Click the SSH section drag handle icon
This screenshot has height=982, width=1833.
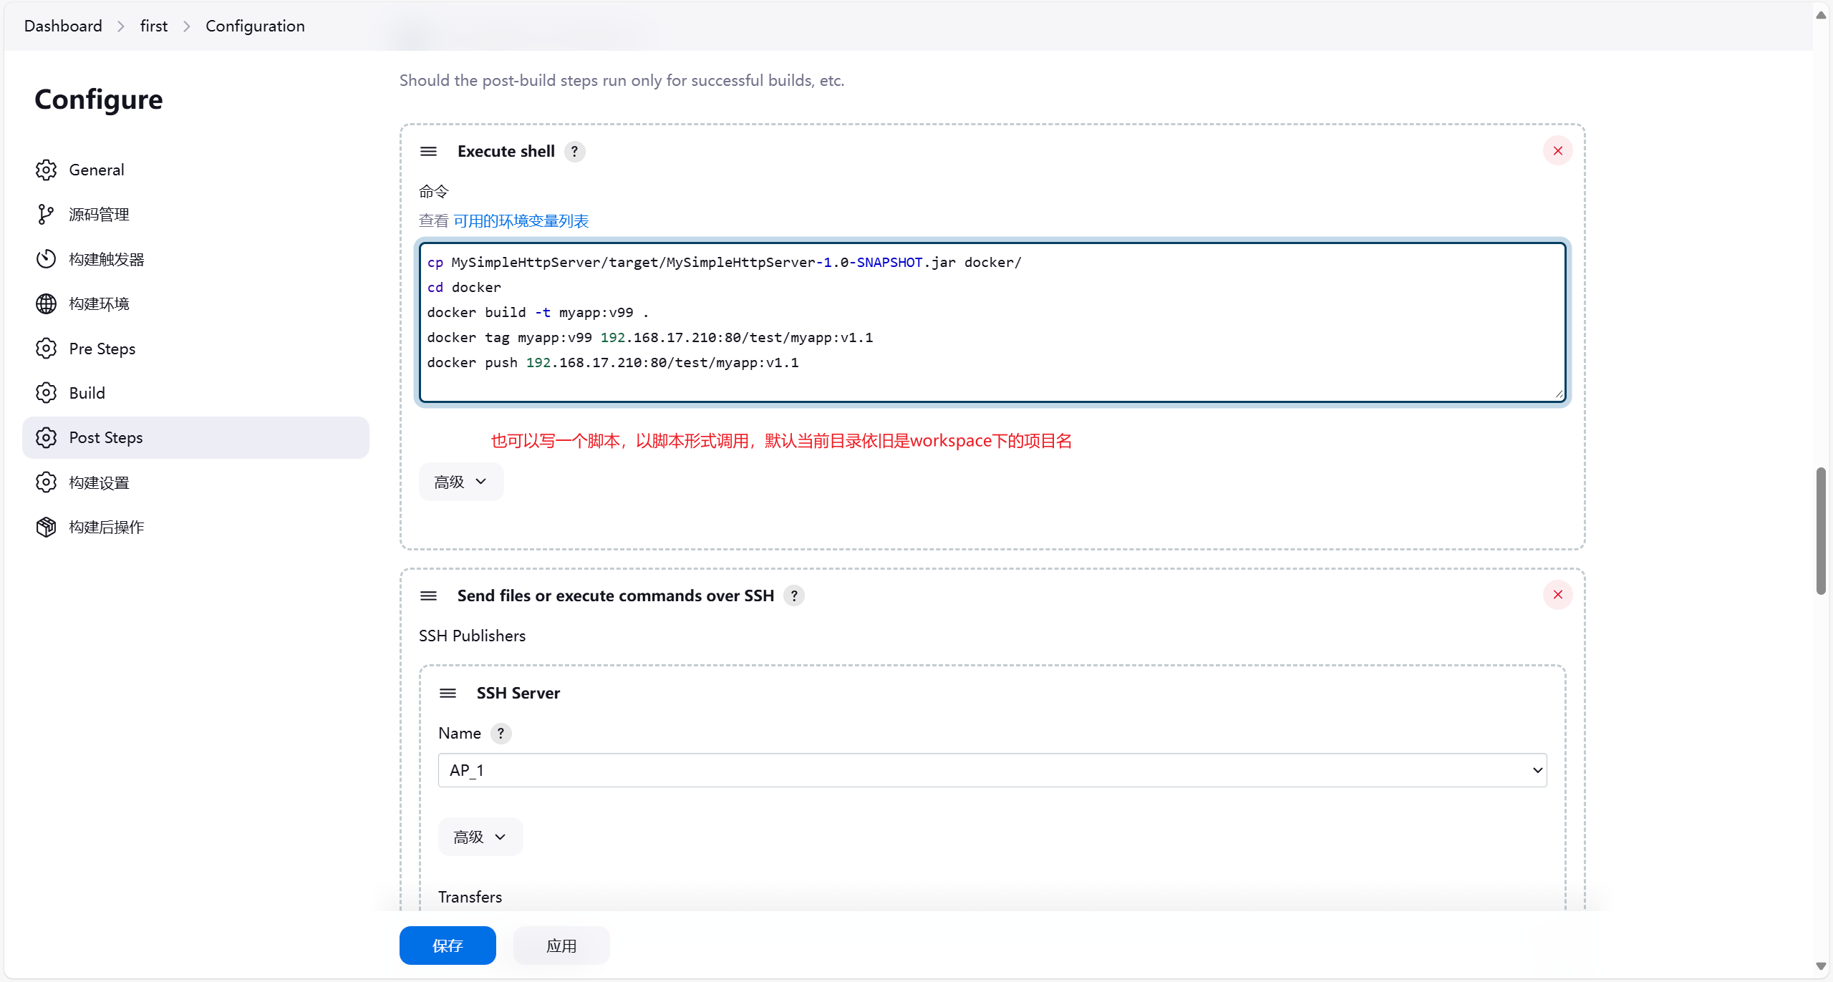428,595
